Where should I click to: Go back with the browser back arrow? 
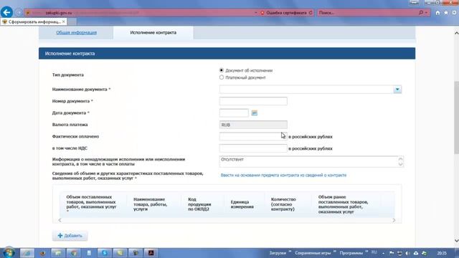click(6, 12)
